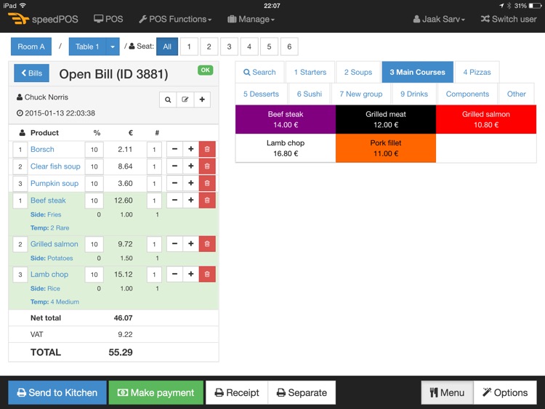The height and width of the screenshot is (409, 545).
Task: Filter by seat 1
Action: 189,46
